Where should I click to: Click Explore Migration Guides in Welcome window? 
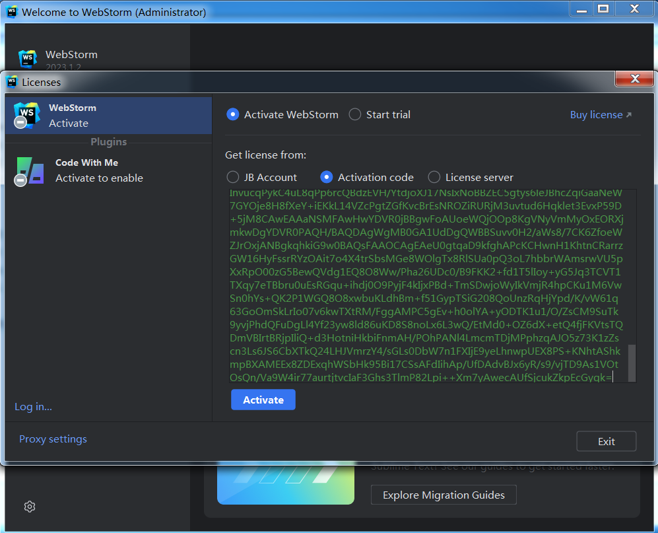click(444, 495)
